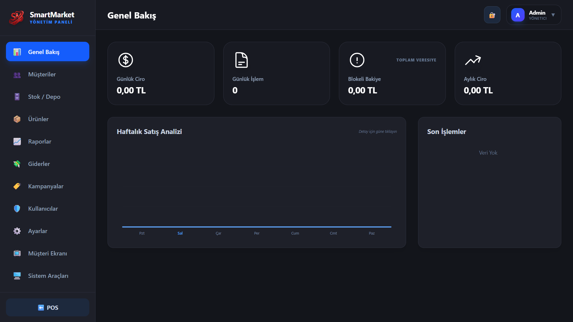The image size is (573, 322).
Task: Click the Giderler money icon
Action: [17, 164]
